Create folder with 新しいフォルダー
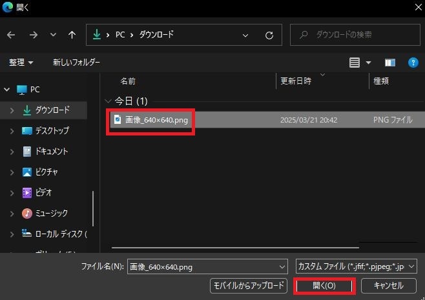Viewport: 425px width, 300px height. click(x=76, y=63)
